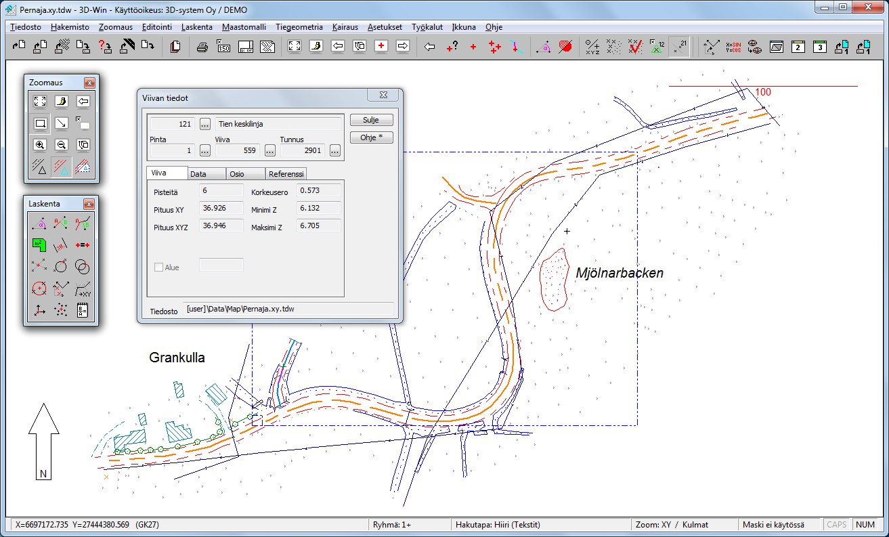Click the red plus with question mark icon
Viewport: 889px width, 537px height.
452,47
